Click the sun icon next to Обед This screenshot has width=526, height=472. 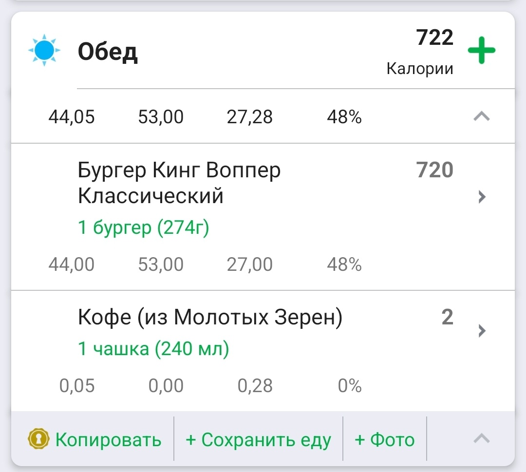pyautogui.click(x=44, y=49)
